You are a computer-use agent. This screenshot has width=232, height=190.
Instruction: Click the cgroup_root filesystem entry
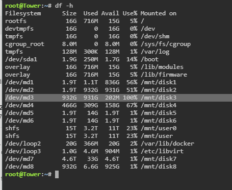click(24, 44)
